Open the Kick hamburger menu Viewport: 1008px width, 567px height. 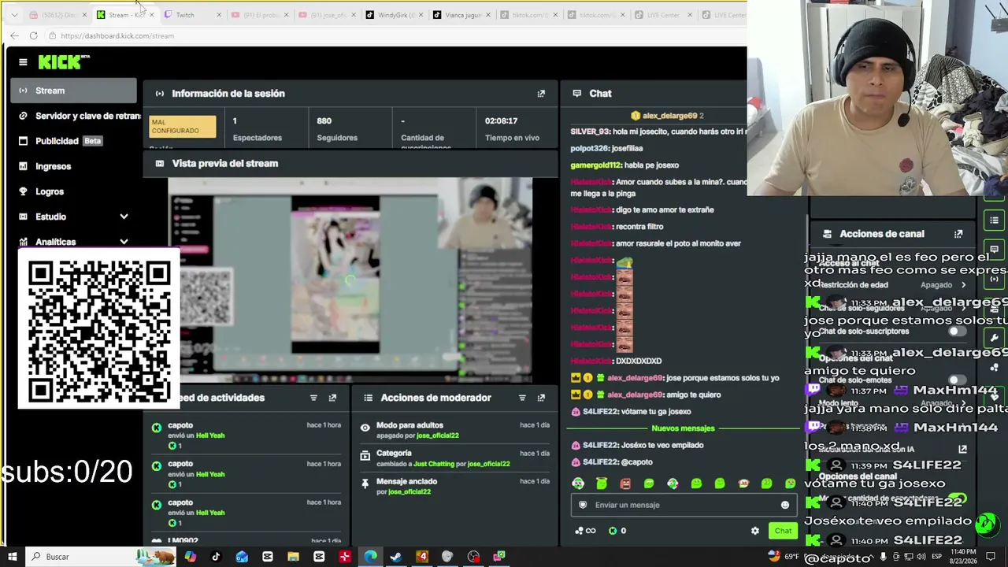[x=23, y=62]
